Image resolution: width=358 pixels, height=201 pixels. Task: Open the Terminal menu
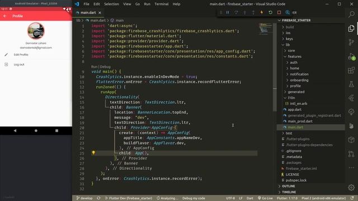pyautogui.click(x=162, y=4)
